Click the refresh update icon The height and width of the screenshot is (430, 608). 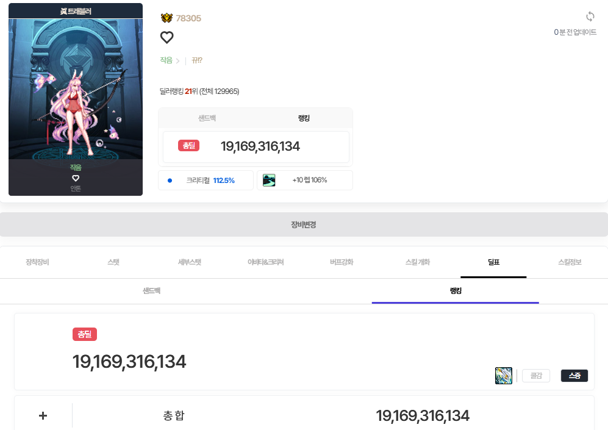pyautogui.click(x=590, y=16)
